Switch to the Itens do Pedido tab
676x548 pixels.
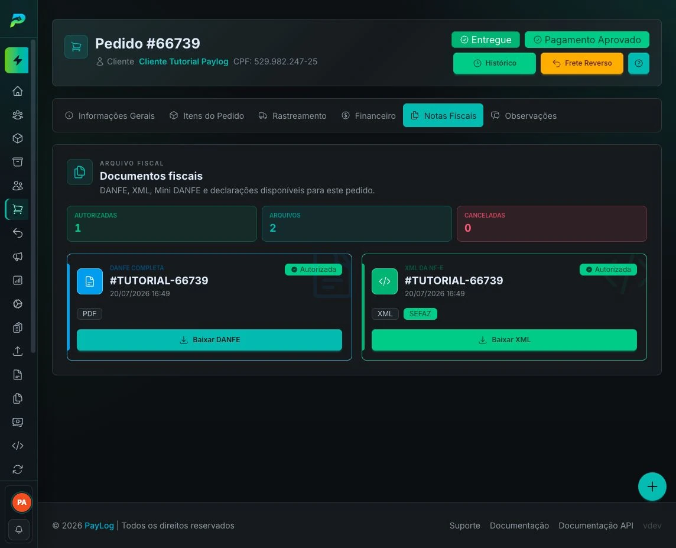[207, 115]
